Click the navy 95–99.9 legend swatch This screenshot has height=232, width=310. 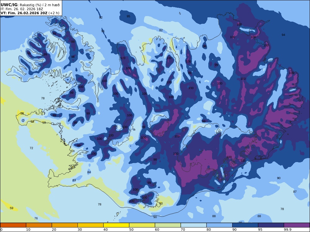point(271,225)
